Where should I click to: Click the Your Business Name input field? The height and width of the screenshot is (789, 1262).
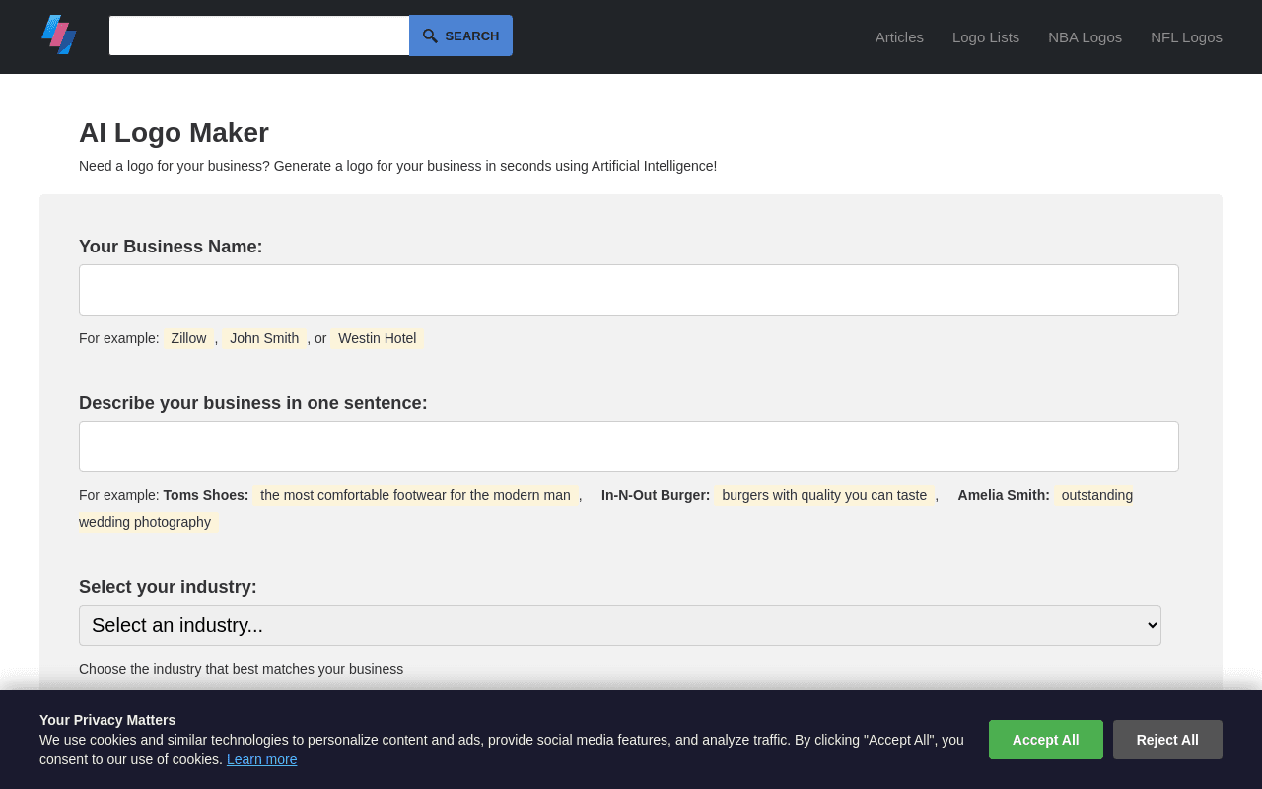click(x=629, y=290)
